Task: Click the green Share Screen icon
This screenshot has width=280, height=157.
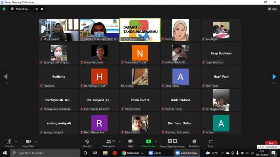Action: (148, 142)
